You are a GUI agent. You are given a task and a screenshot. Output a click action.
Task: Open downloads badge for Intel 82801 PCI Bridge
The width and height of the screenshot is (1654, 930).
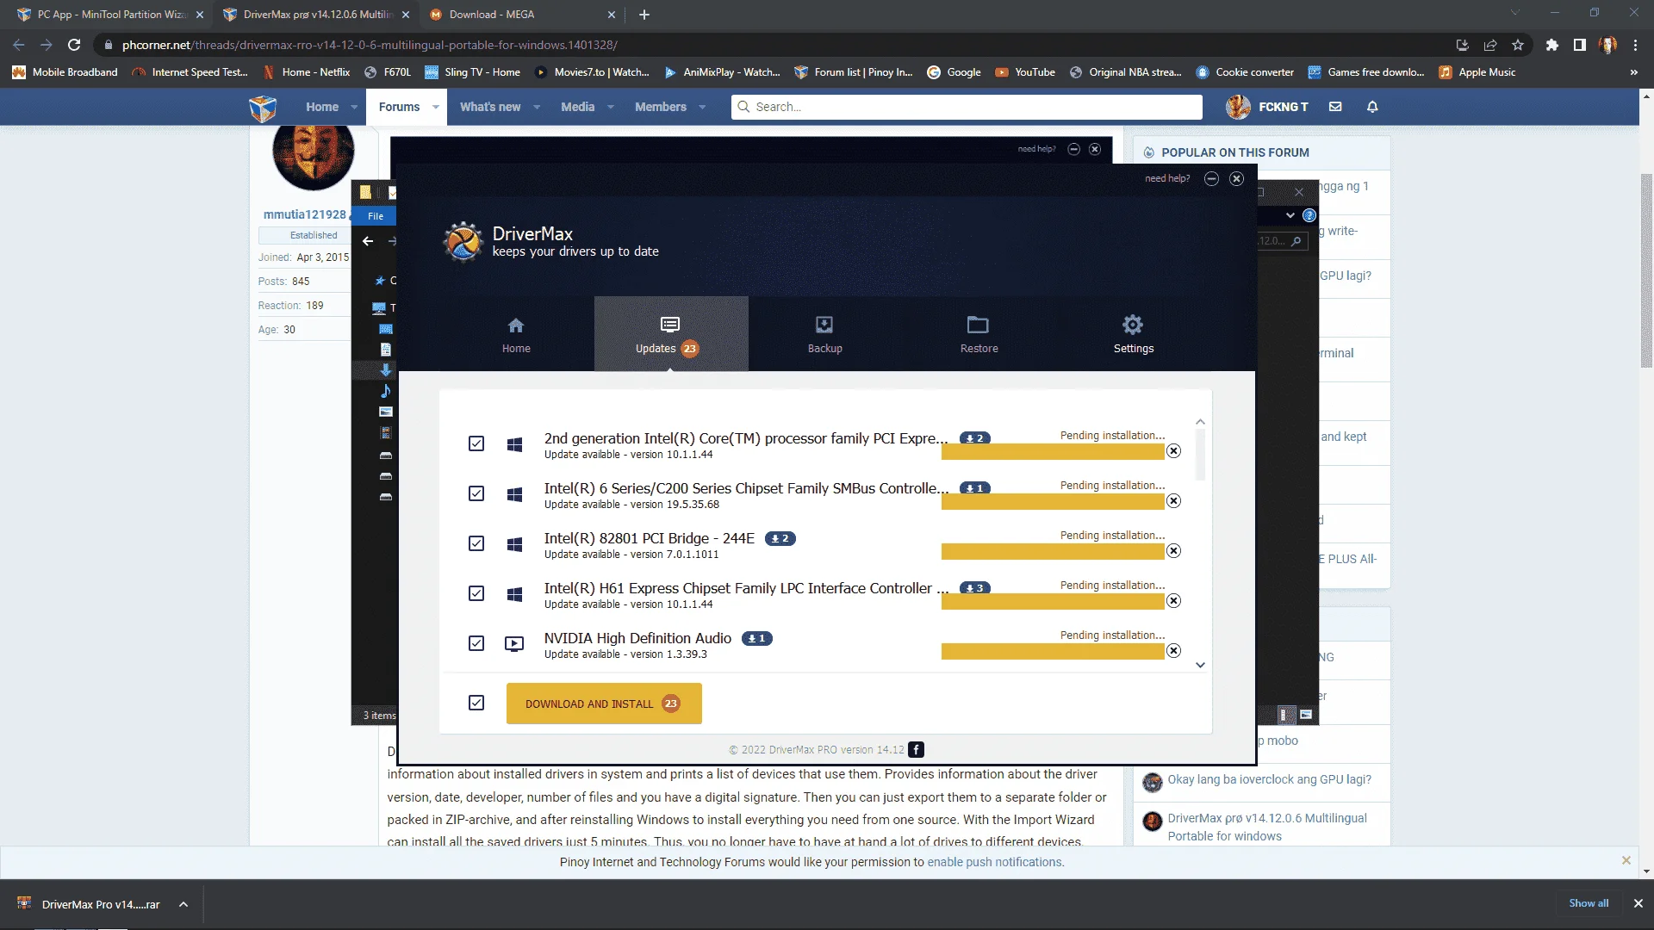(x=780, y=538)
